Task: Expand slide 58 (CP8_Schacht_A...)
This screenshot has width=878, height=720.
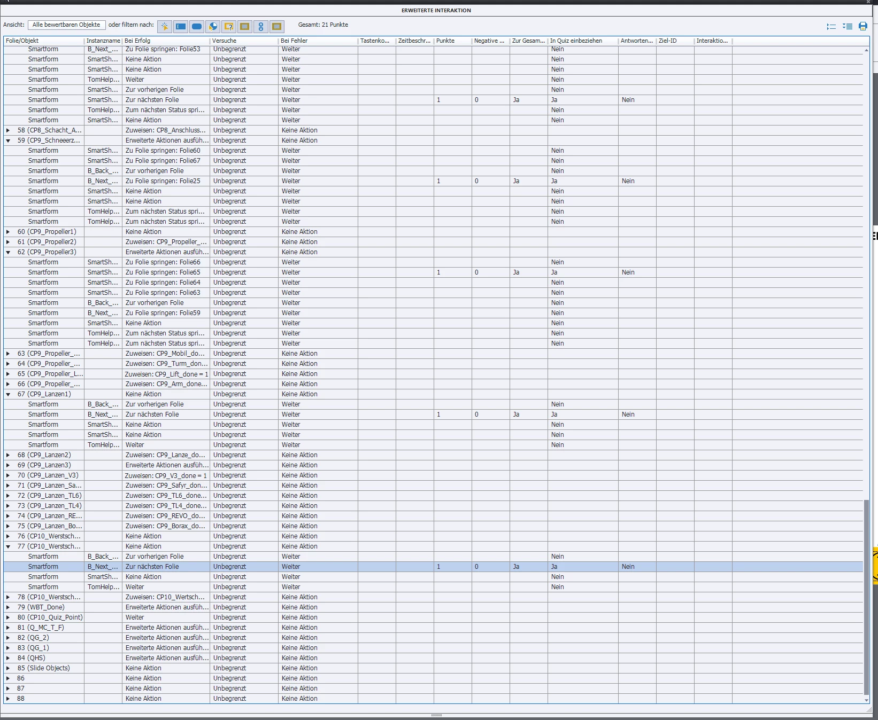Action: click(8, 130)
